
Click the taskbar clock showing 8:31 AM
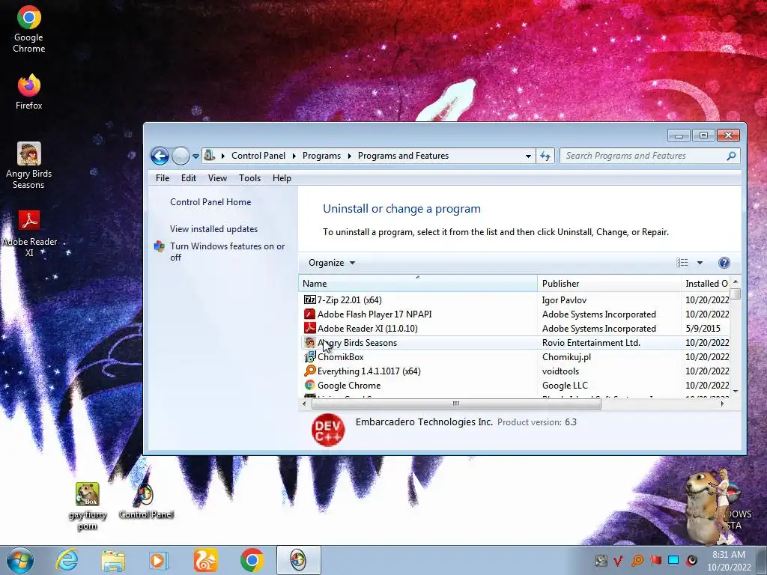[x=729, y=560]
